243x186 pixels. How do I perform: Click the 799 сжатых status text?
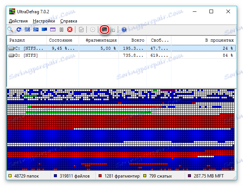(x=161, y=176)
